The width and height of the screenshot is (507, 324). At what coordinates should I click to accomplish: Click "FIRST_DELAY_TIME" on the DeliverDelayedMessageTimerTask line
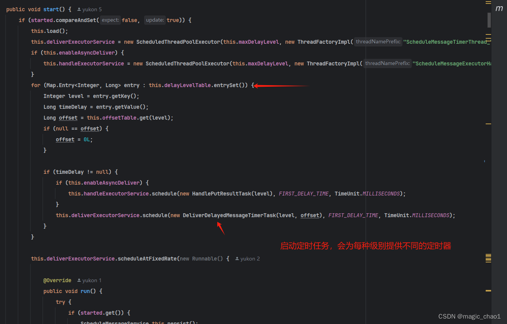point(353,215)
